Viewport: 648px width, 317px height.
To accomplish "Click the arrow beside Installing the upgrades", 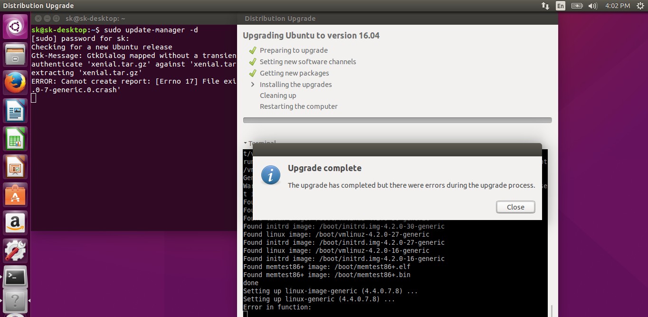I will tap(252, 85).
